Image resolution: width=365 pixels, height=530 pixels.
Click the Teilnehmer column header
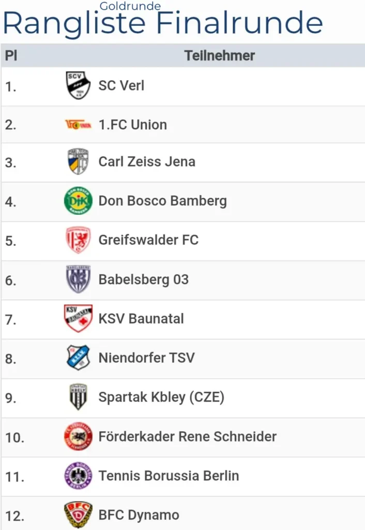[220, 55]
